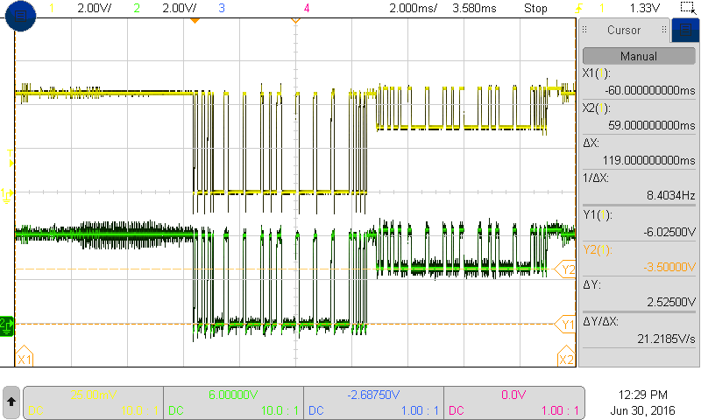Open the 2.000ms/ timebase setting

click(410, 9)
